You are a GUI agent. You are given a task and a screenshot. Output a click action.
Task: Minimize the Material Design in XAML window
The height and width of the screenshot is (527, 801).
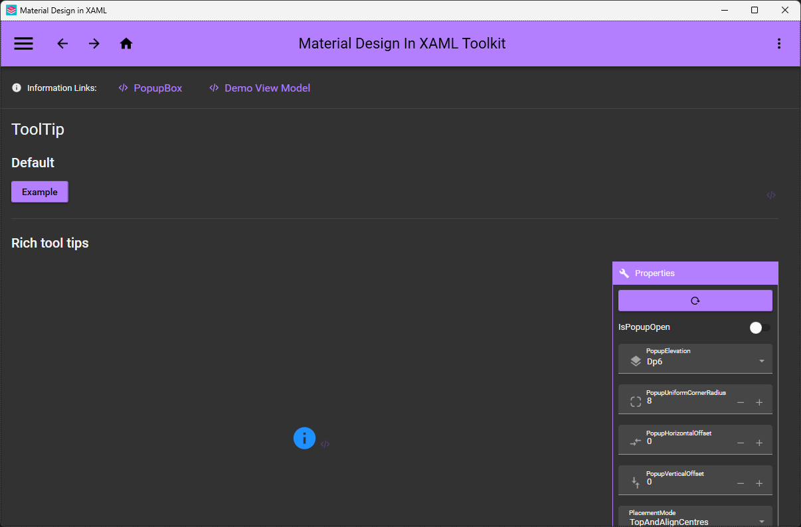pos(723,10)
